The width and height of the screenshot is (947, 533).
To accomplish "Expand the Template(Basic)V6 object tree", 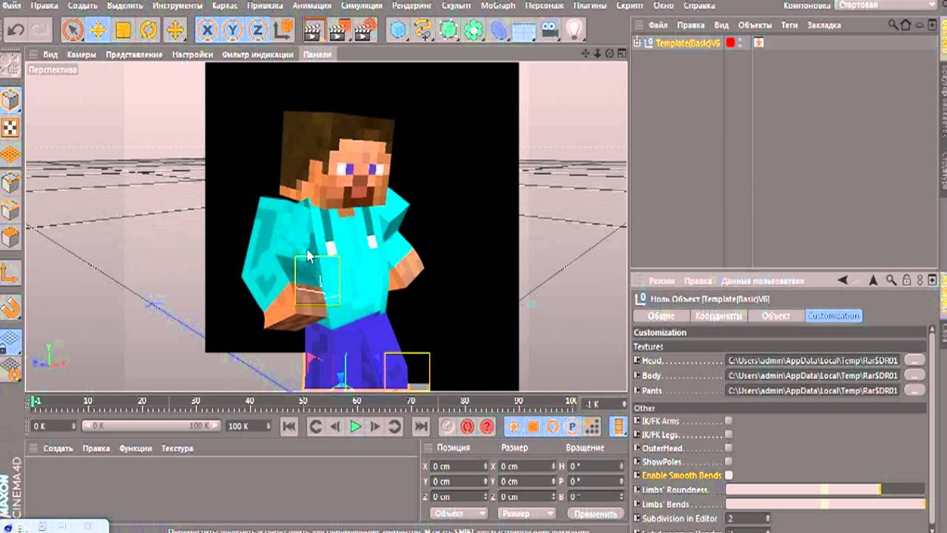I will [638, 43].
